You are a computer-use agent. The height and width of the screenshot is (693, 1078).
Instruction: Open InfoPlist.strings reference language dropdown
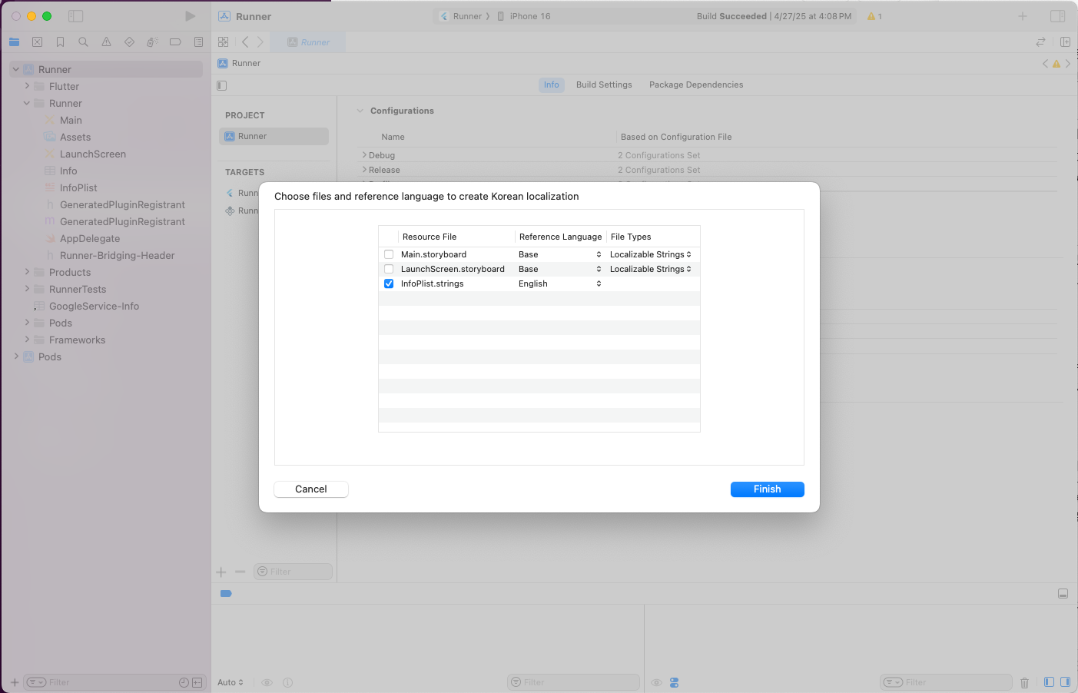click(x=560, y=283)
